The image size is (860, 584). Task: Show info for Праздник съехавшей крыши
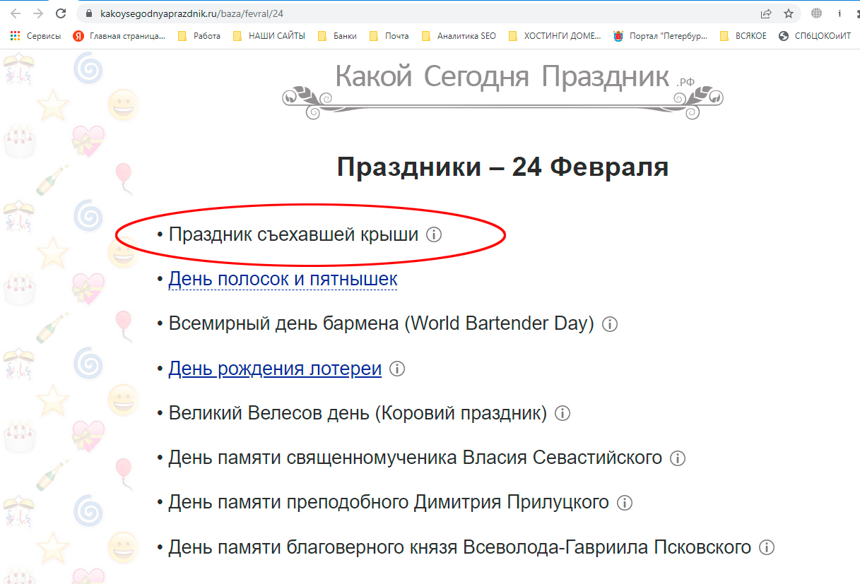435,234
